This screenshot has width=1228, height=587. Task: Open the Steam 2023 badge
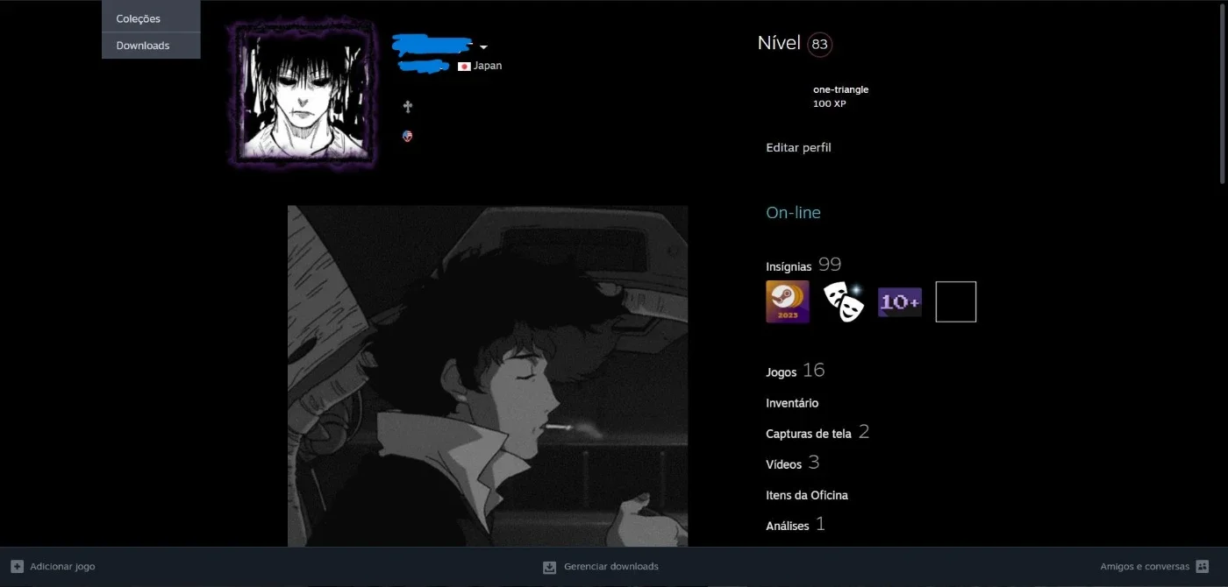[788, 301]
